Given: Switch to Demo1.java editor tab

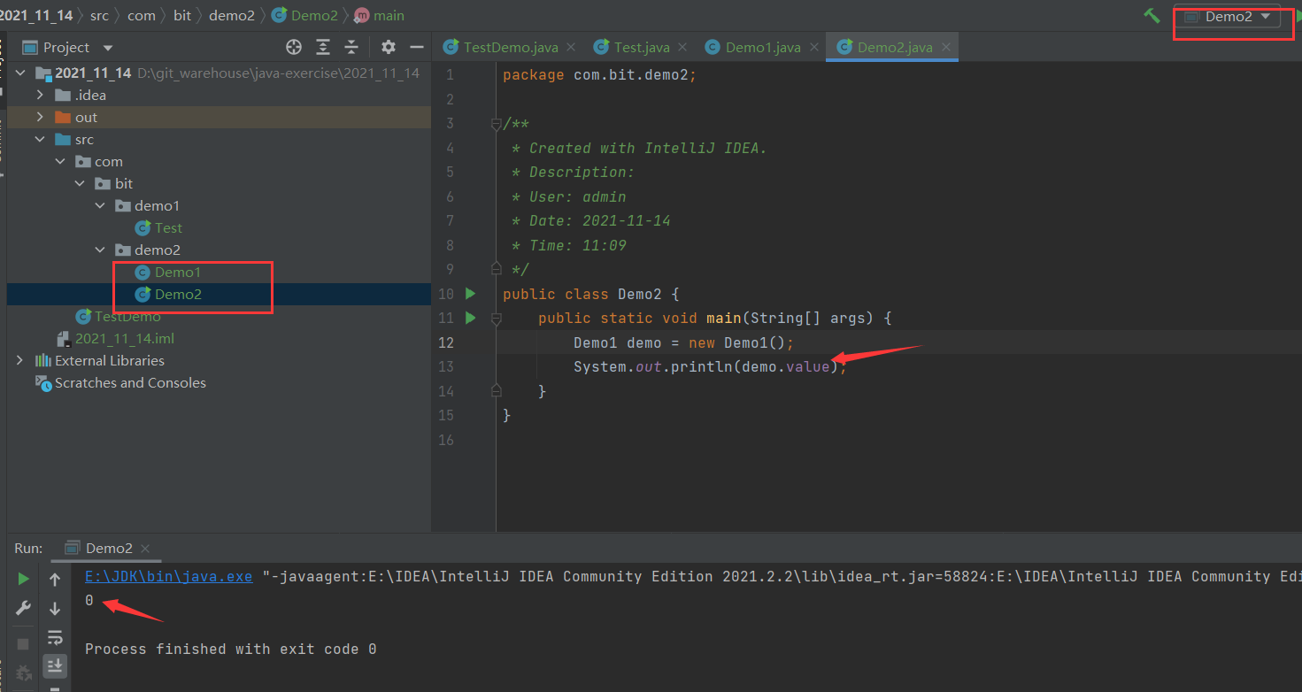Looking at the screenshot, I should tap(762, 47).
